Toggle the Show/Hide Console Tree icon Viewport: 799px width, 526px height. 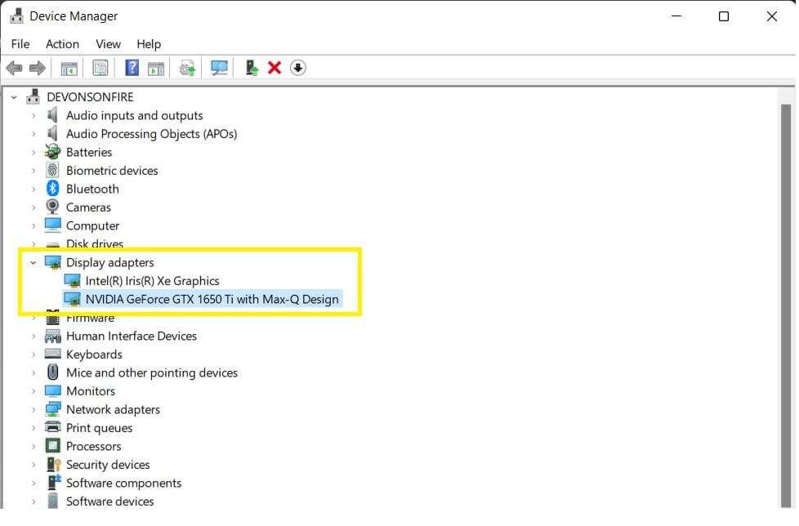(x=69, y=68)
